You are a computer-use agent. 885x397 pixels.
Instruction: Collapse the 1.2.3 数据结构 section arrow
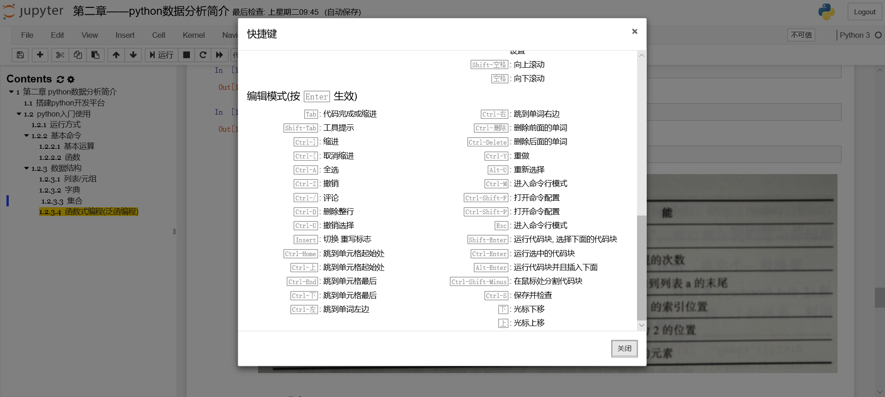(x=26, y=168)
